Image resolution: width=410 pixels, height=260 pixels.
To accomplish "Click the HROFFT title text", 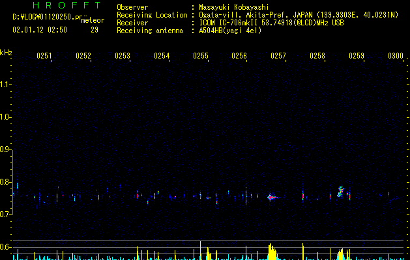I will click(67, 5).
